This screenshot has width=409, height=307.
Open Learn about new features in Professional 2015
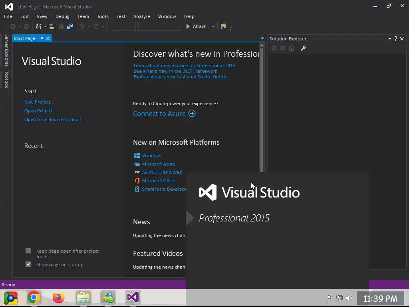pyautogui.click(x=184, y=66)
